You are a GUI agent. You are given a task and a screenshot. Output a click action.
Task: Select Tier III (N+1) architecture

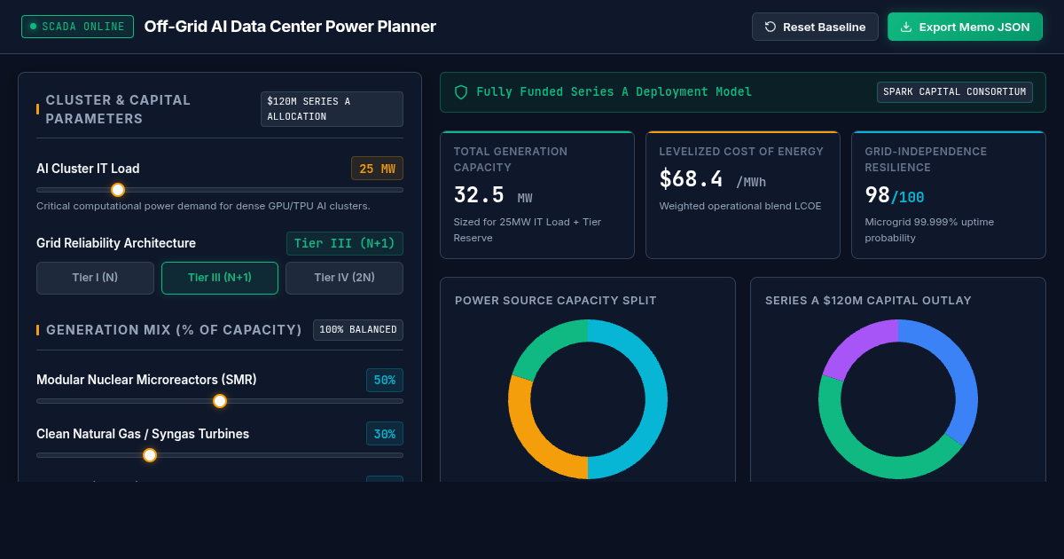220,278
